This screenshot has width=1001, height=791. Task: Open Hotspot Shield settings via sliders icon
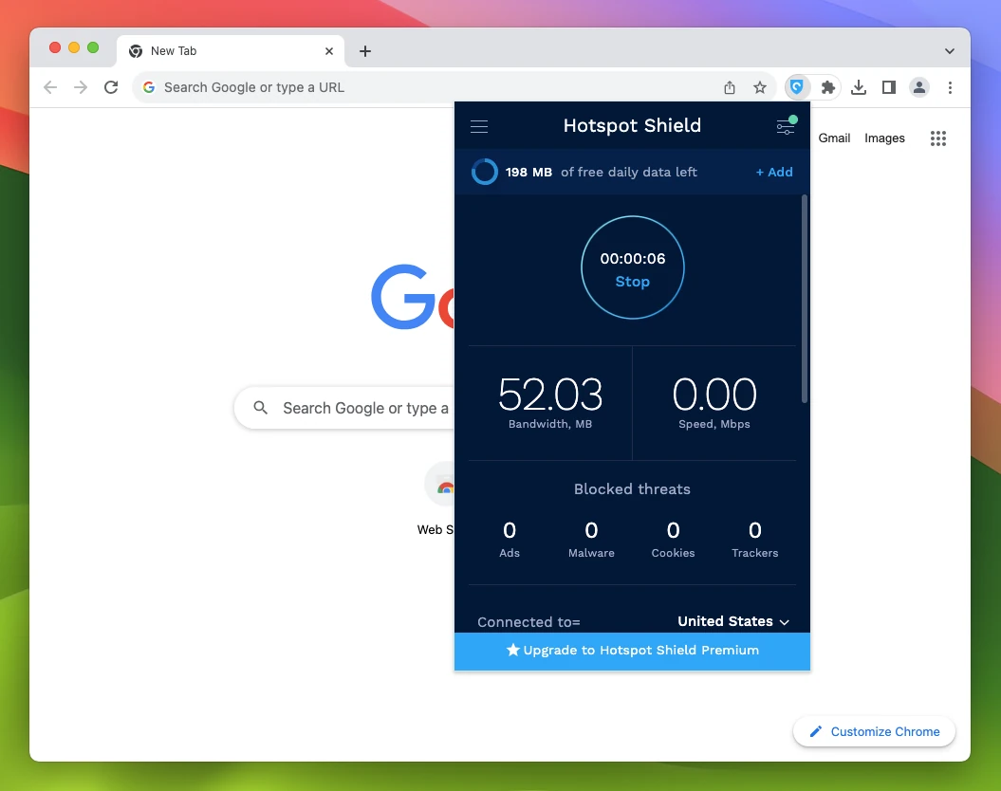(x=786, y=125)
